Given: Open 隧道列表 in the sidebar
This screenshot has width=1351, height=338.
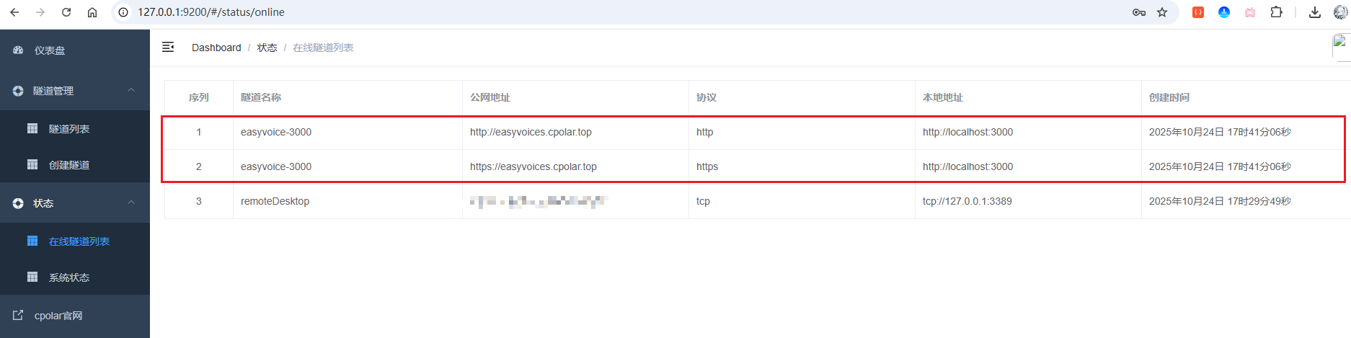Looking at the screenshot, I should click(69, 129).
